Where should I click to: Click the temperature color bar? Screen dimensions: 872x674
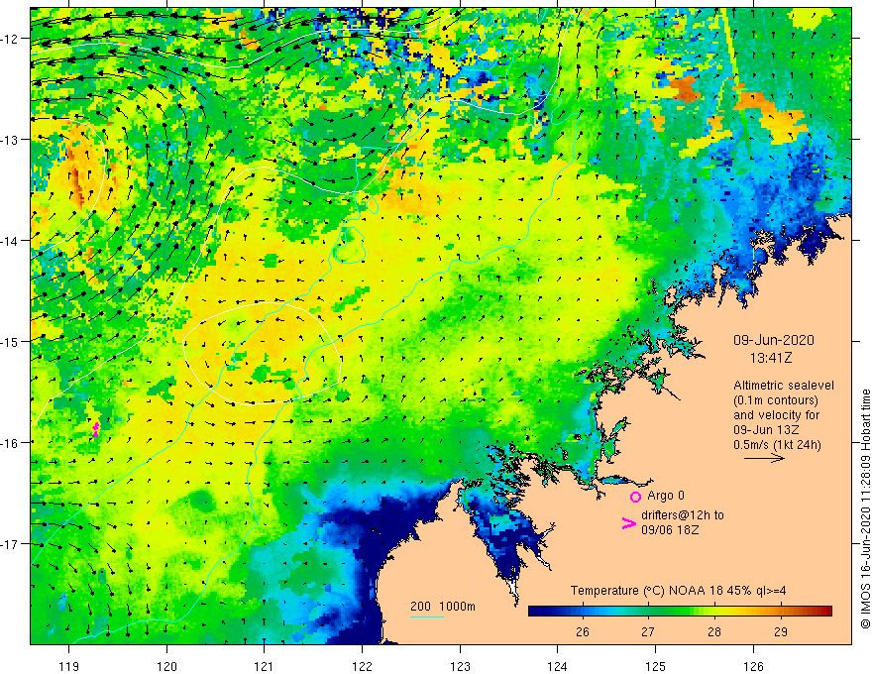[x=680, y=612]
